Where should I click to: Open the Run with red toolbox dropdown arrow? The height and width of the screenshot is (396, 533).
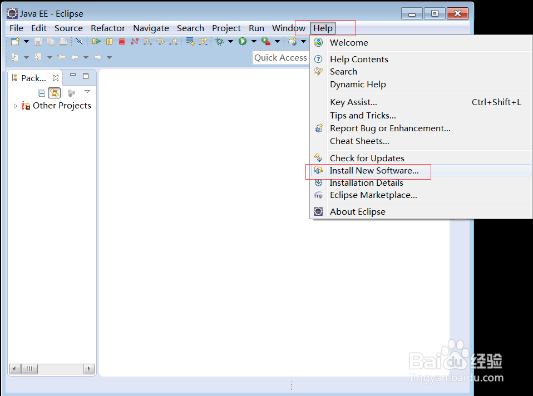278,42
